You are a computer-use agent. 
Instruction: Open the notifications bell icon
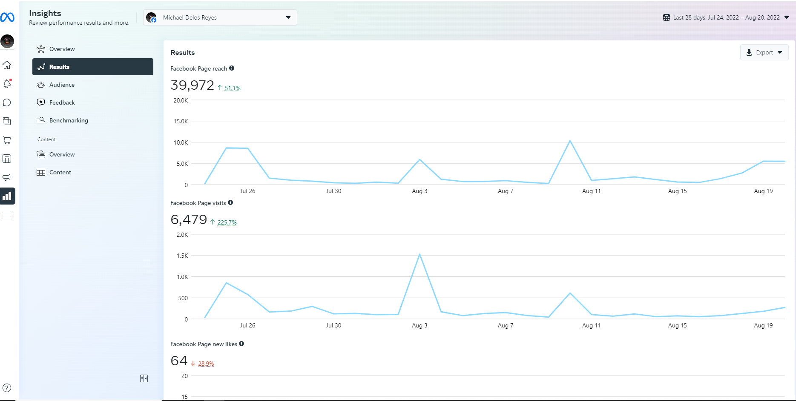pos(7,84)
